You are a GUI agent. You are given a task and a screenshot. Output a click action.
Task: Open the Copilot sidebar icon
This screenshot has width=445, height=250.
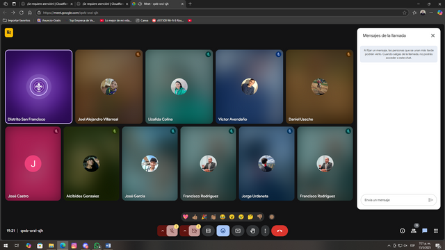[x=440, y=12]
